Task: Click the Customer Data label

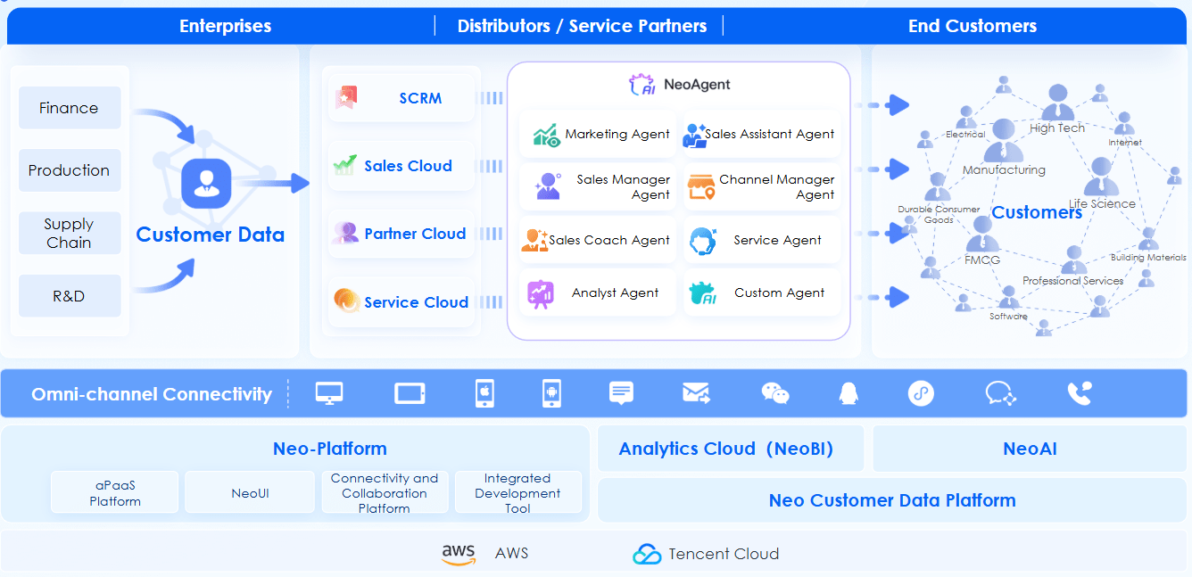Action: point(211,235)
